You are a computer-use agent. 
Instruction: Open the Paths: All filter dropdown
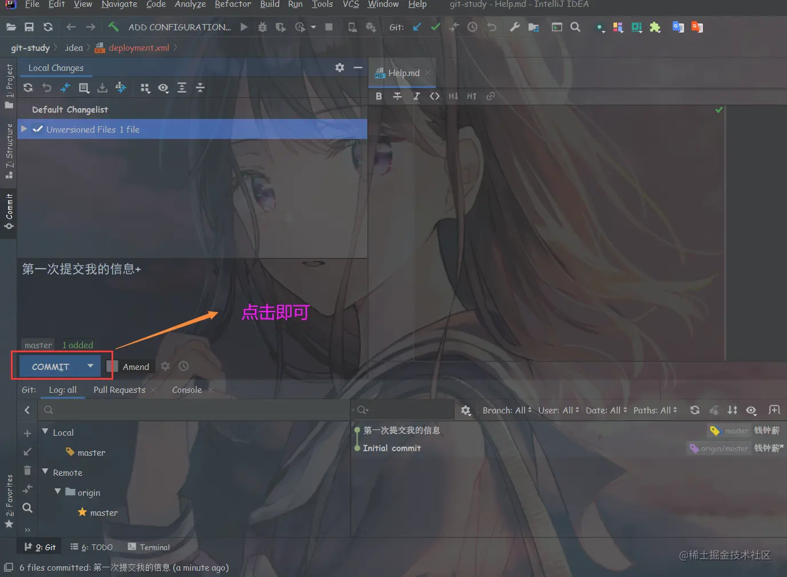[x=655, y=411]
